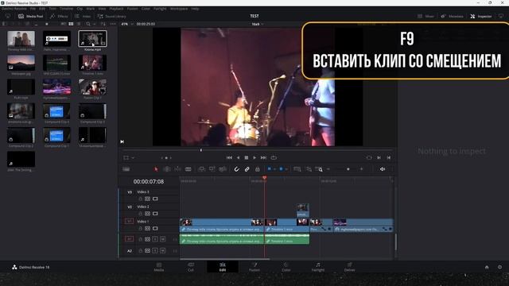Switch to the Media page
Screen dimensions: 509x286
(x=159, y=267)
